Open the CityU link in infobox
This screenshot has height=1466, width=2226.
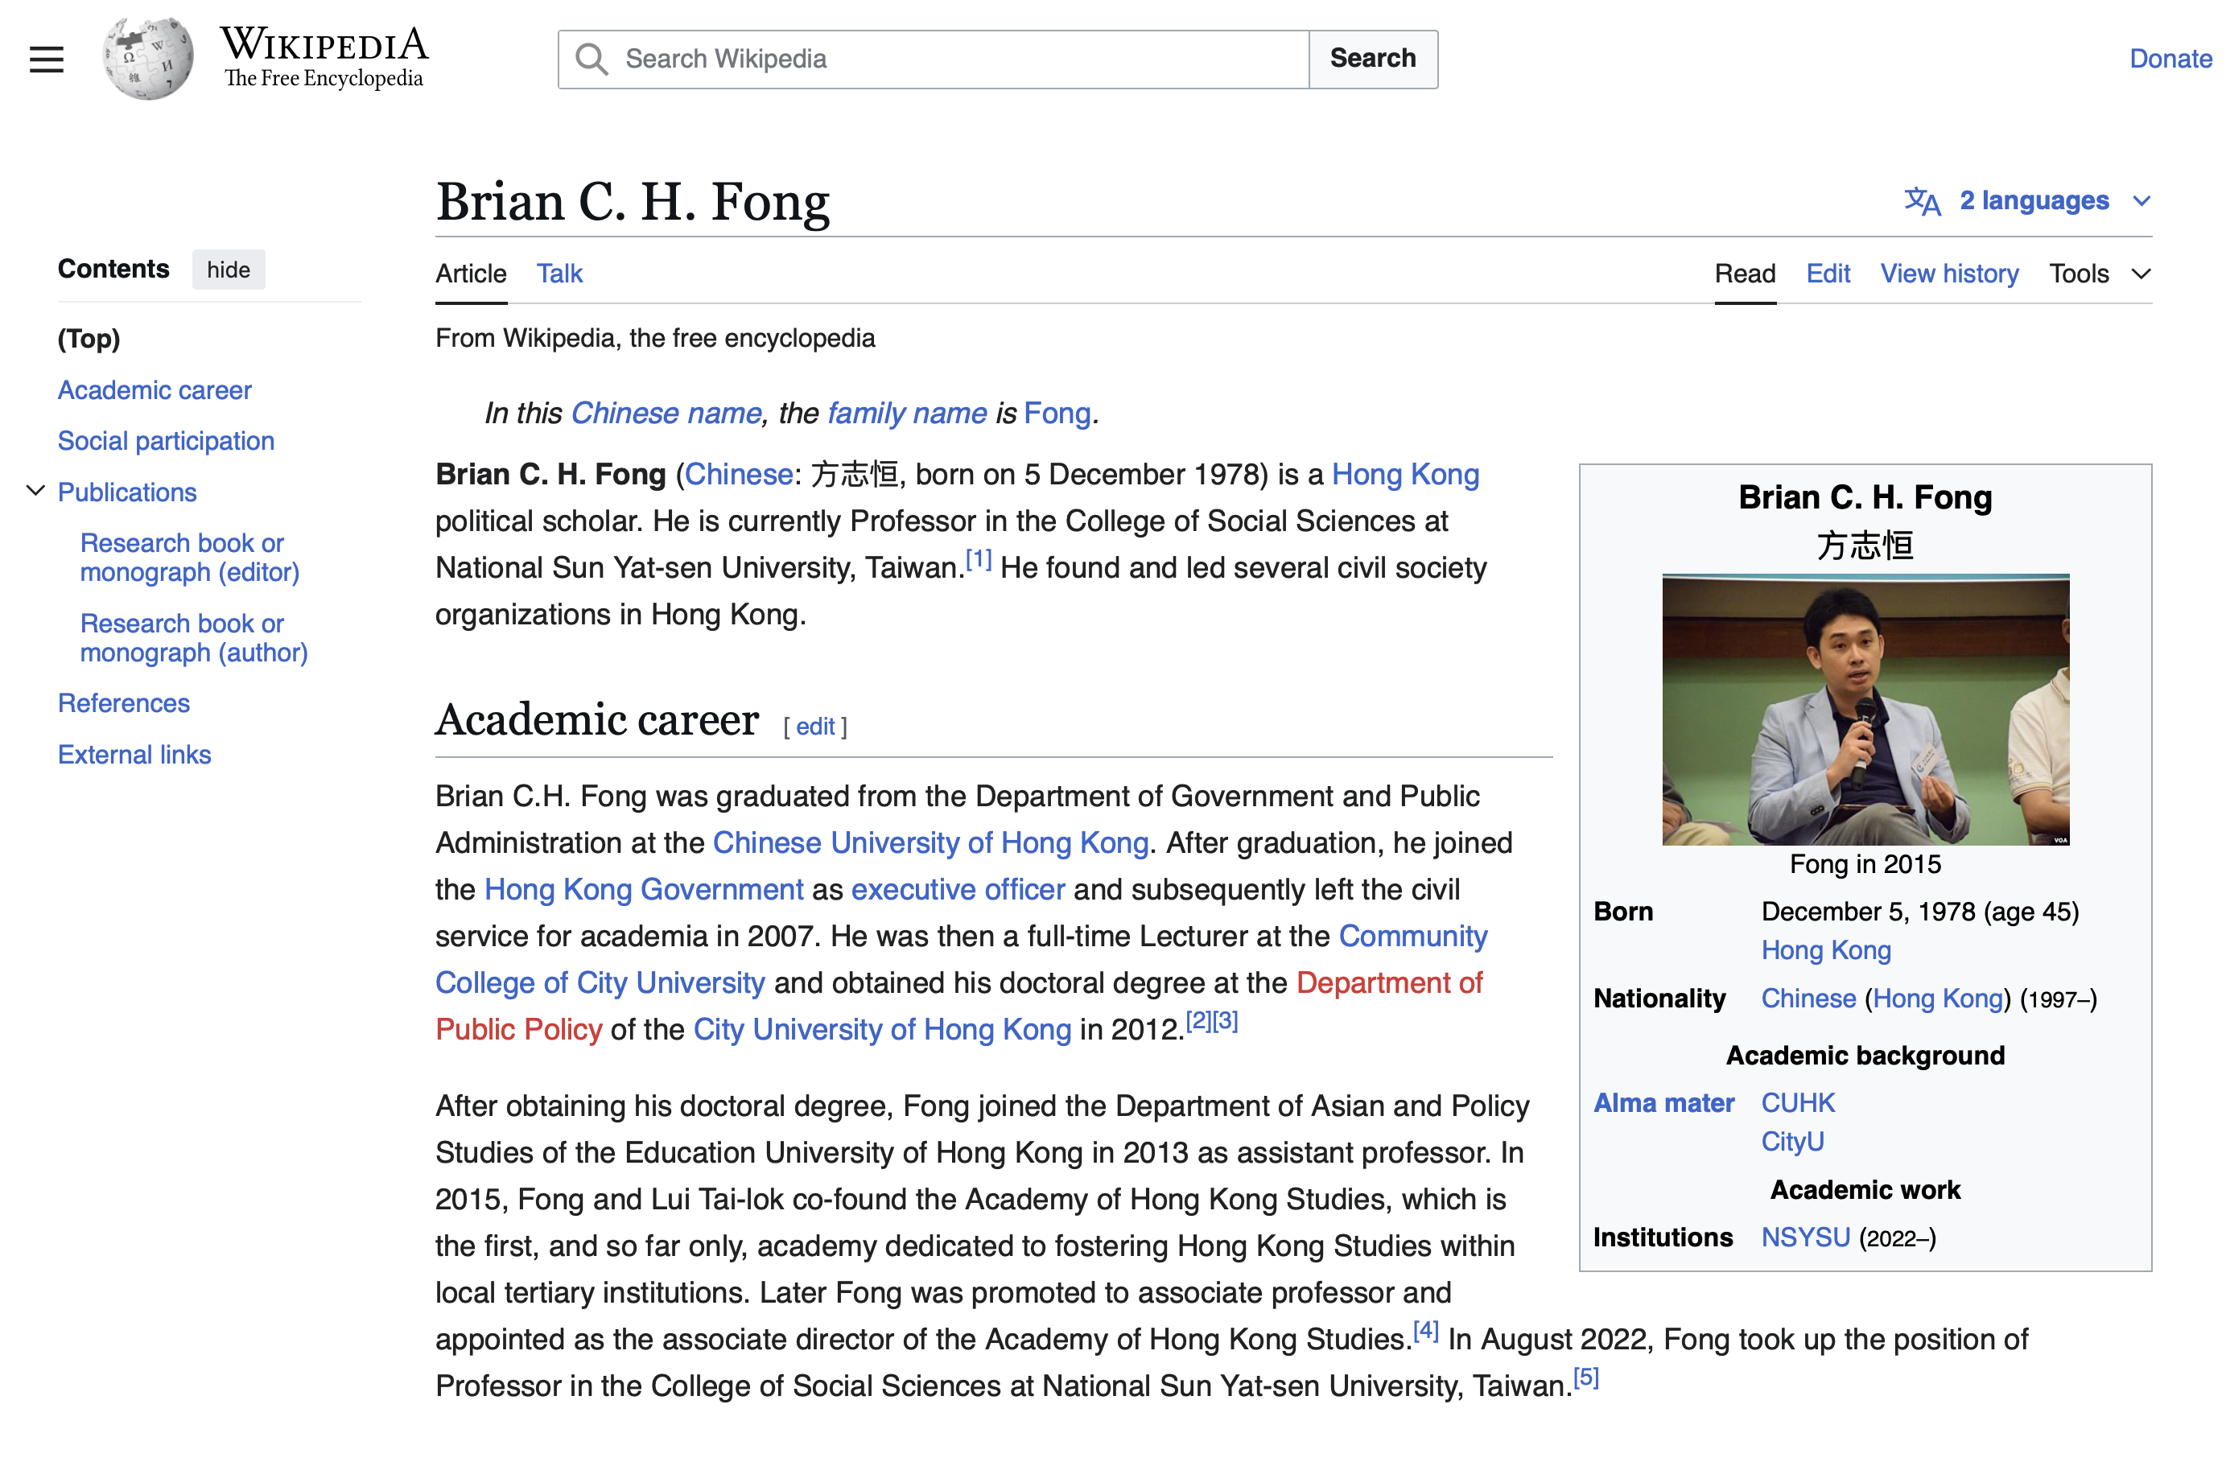[1792, 1143]
